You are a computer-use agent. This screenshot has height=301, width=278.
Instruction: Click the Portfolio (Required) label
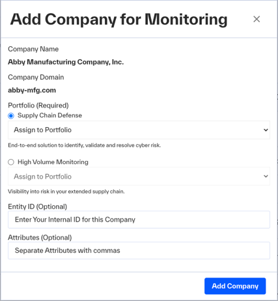[x=38, y=106]
